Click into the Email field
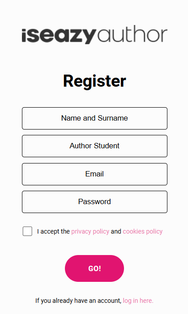 94,174
